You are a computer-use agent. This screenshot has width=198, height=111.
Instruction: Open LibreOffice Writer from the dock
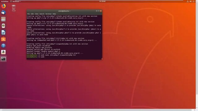pos(3,32)
